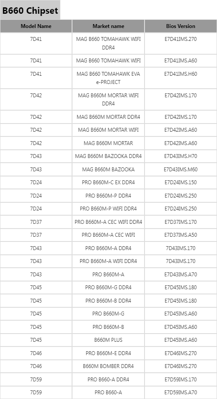This screenshot has height=399, width=217.
Task: Select PRO B660M-C EX DDR4 cell
Action: pyautogui.click(x=108, y=182)
